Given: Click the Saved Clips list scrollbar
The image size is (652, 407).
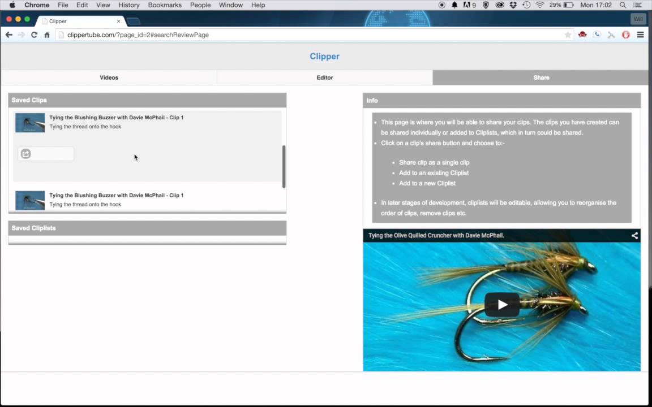Looking at the screenshot, I should [x=284, y=167].
